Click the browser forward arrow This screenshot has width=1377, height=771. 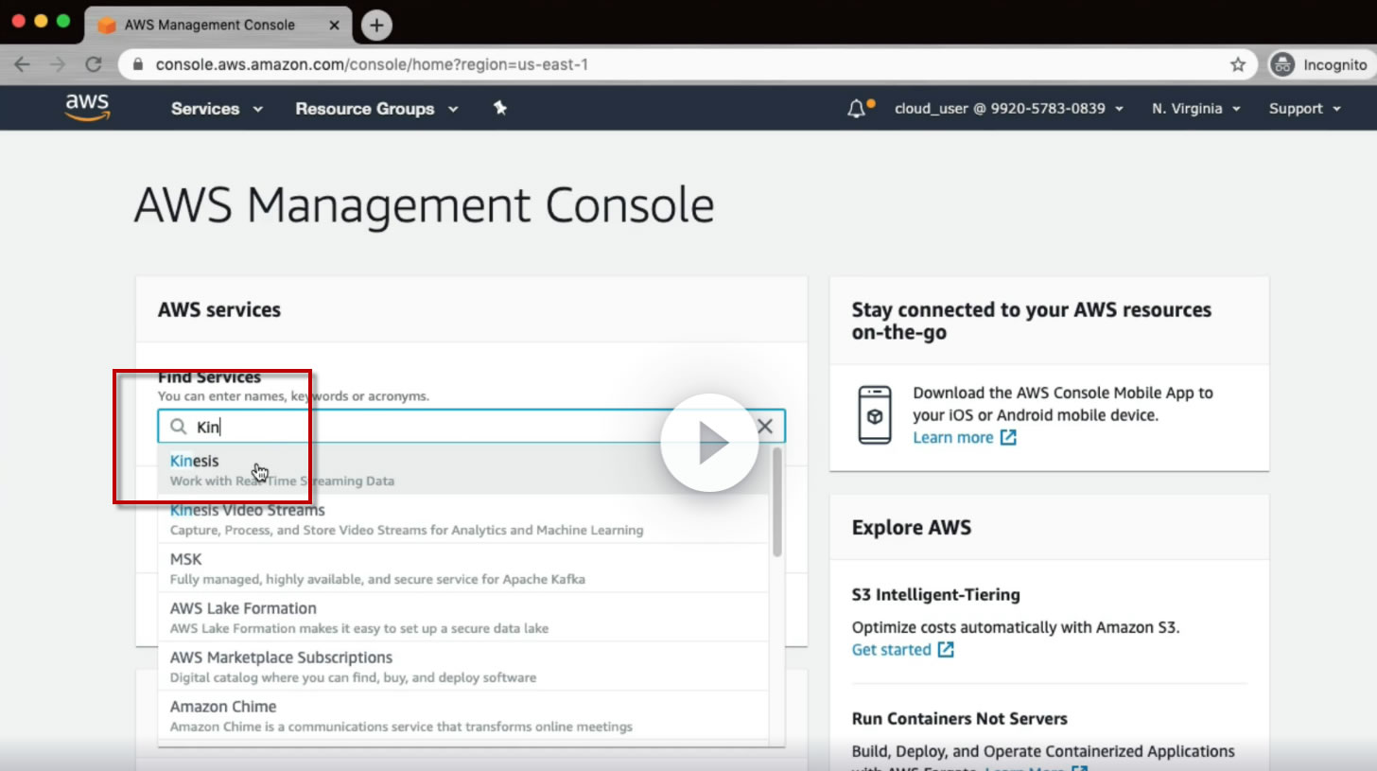58,65
